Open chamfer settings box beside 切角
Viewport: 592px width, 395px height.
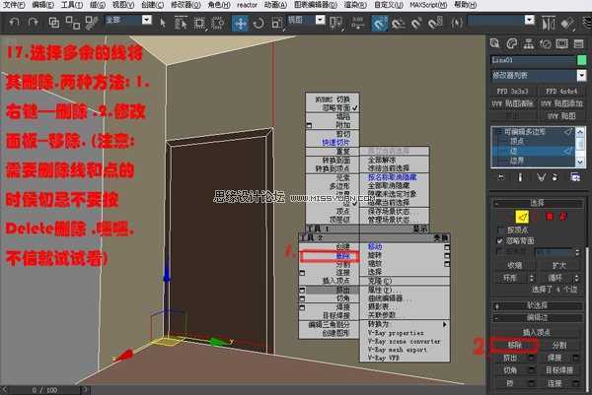532,370
